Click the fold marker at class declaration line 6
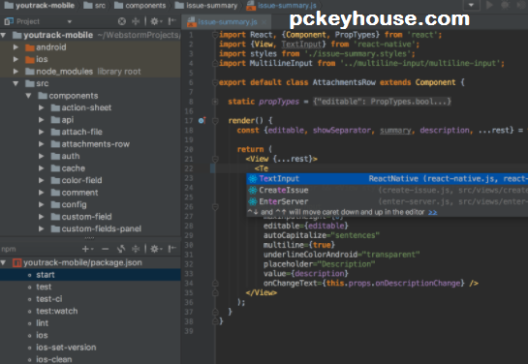 pyautogui.click(x=215, y=82)
